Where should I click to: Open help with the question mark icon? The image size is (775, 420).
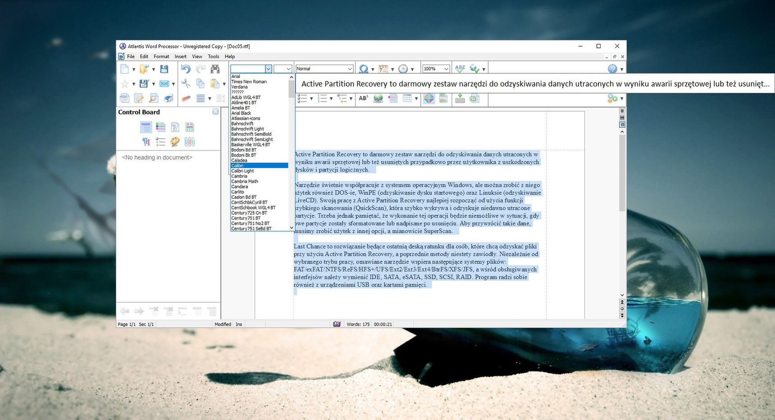[612, 69]
